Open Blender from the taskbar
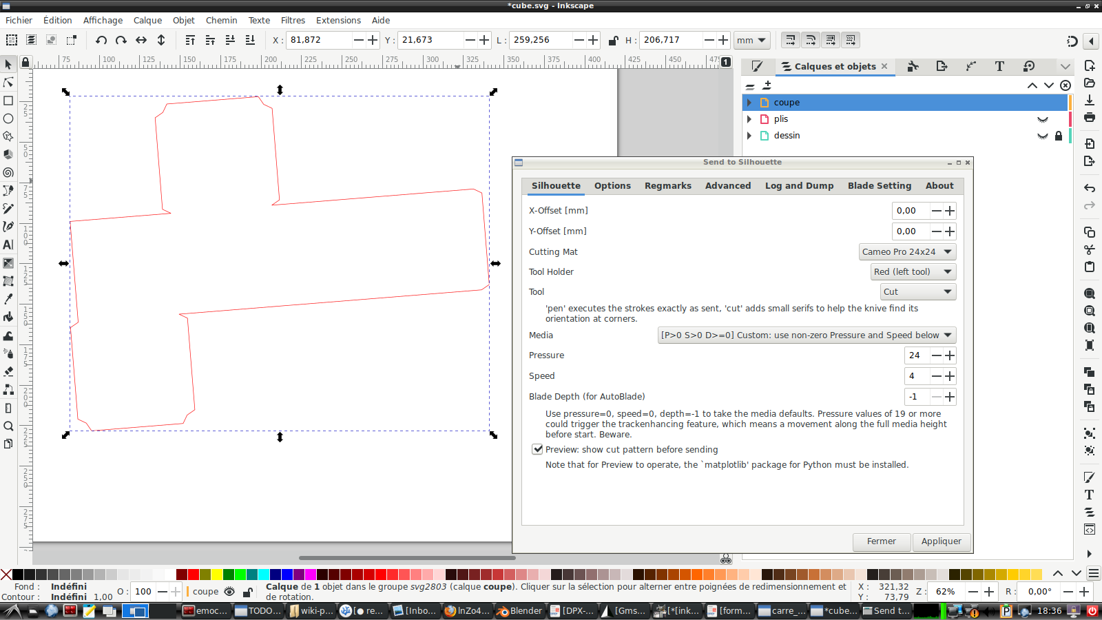 click(520, 611)
